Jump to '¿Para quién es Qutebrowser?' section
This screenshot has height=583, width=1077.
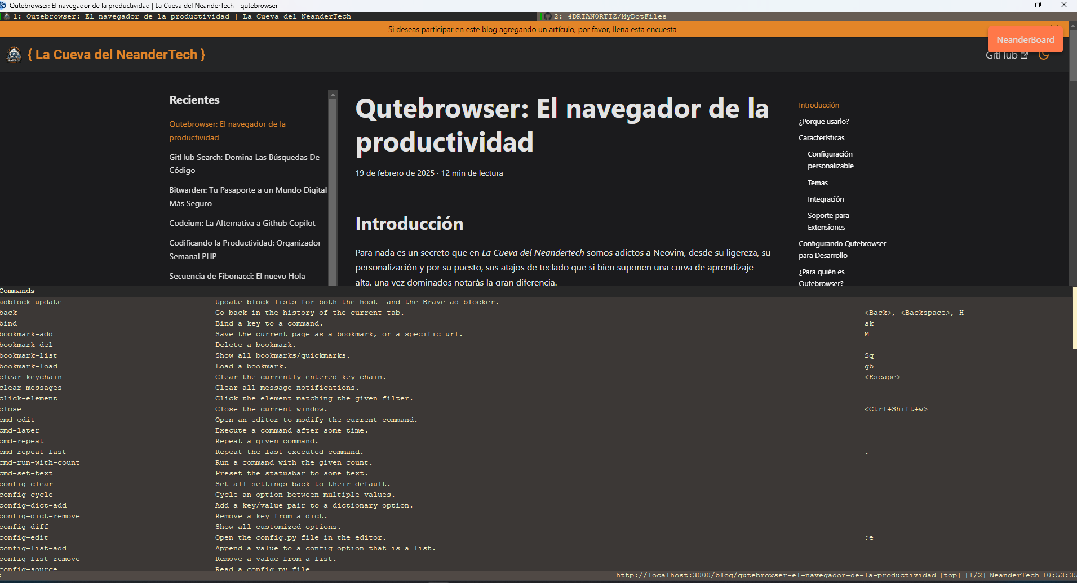pos(821,278)
